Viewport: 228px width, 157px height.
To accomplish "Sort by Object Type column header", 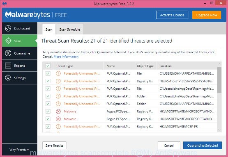I will click(145, 66).
